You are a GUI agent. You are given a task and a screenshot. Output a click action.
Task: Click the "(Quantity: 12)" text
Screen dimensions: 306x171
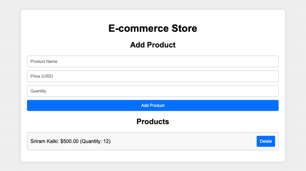click(x=95, y=141)
